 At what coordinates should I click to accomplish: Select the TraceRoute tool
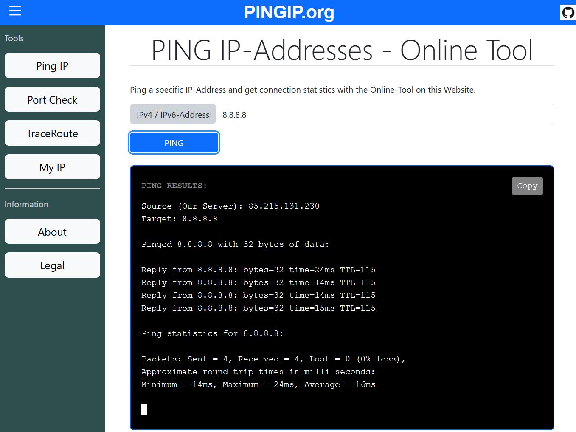coord(52,133)
